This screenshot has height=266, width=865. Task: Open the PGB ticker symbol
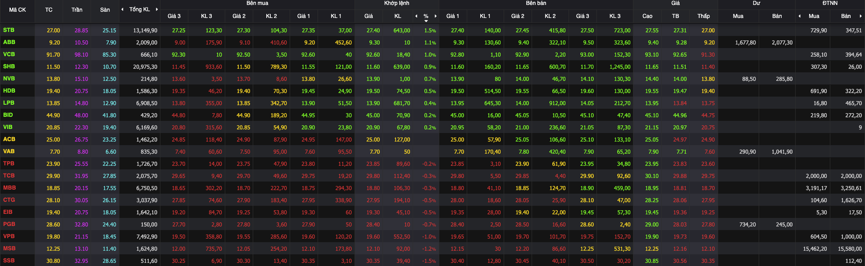tap(9, 224)
